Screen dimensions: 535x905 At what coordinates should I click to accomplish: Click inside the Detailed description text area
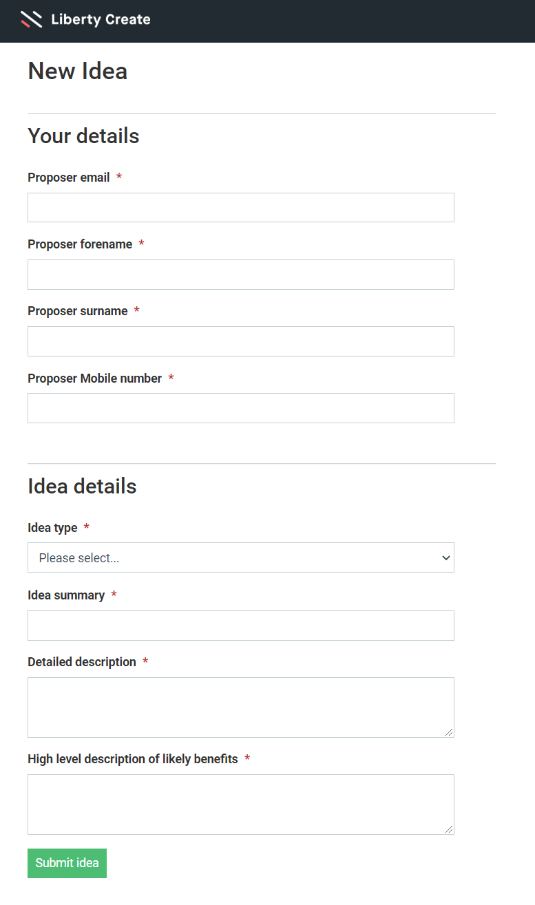pos(240,707)
